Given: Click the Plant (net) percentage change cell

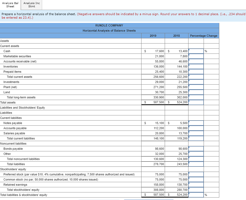Looking at the screenshot, I should tap(196, 87).
